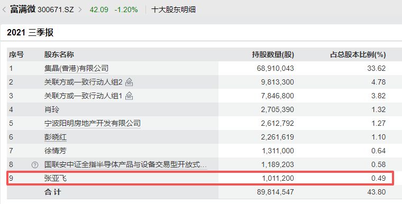Screen dimensions: 402x204
Task: Click share count 9,813,300
Action: coord(277,82)
